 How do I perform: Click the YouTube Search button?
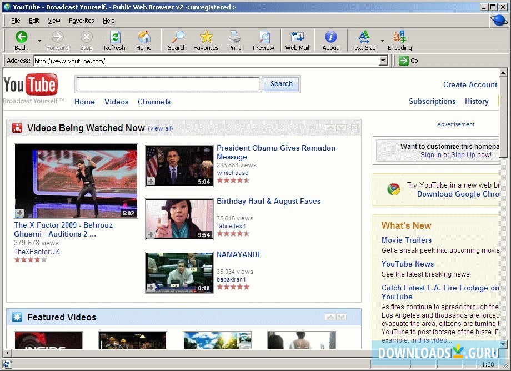click(282, 84)
